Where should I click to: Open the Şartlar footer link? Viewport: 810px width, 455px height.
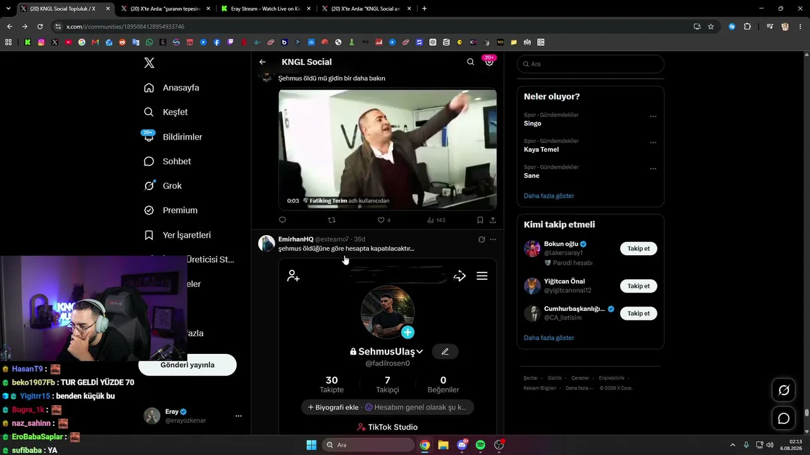point(530,378)
